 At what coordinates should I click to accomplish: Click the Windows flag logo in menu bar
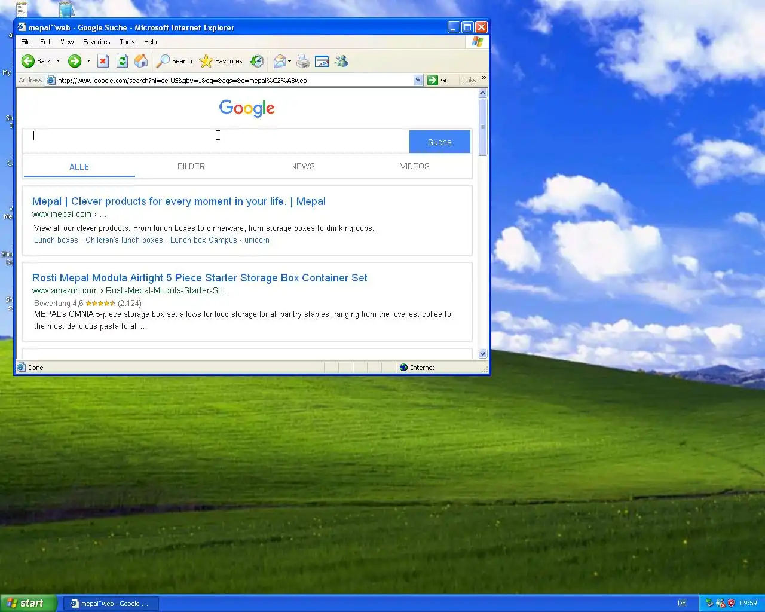(478, 42)
